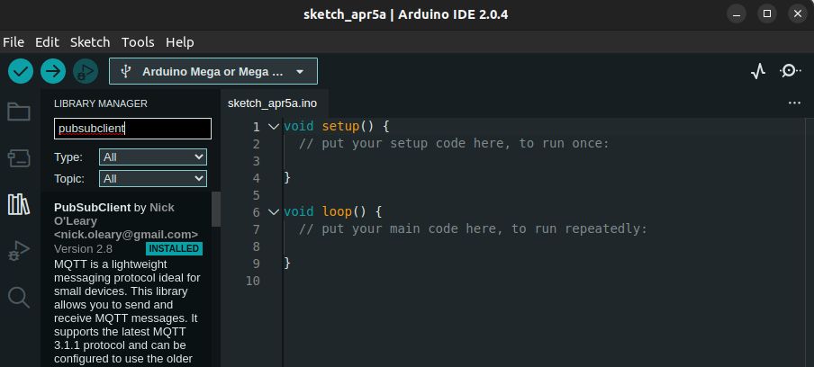Click line number 1 in the gutter
This screenshot has height=367, width=814.
click(x=256, y=127)
